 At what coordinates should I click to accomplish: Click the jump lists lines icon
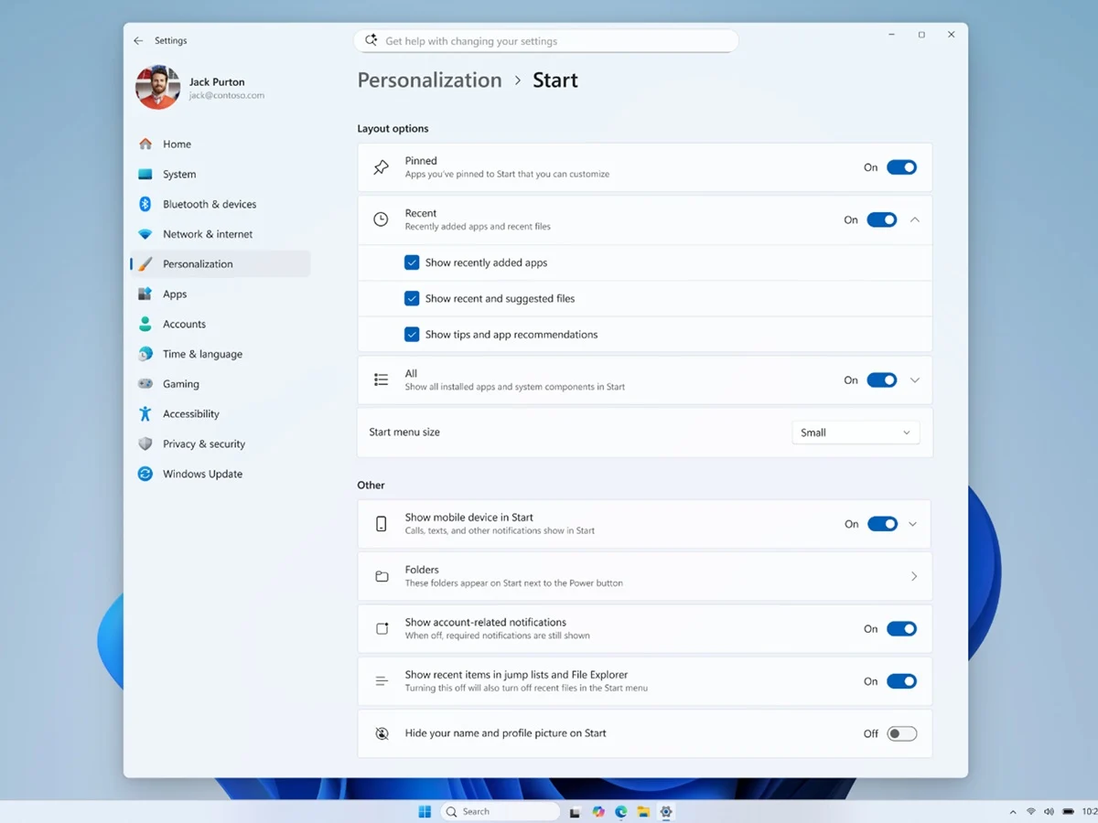coord(382,681)
